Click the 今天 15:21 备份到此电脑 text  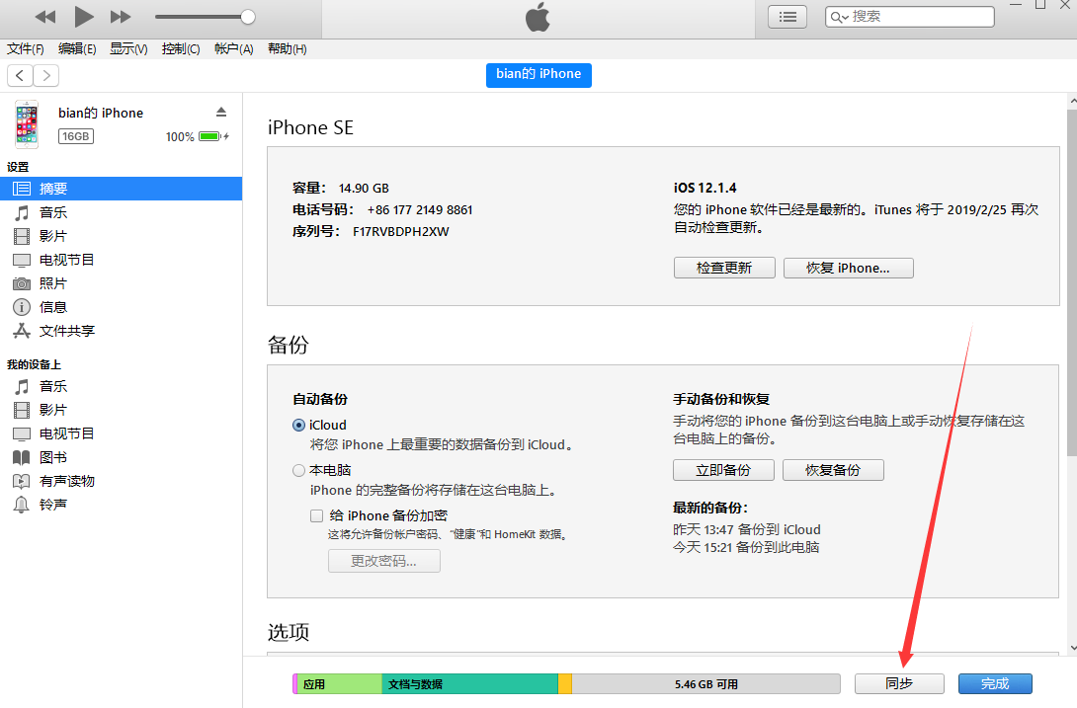click(x=746, y=547)
